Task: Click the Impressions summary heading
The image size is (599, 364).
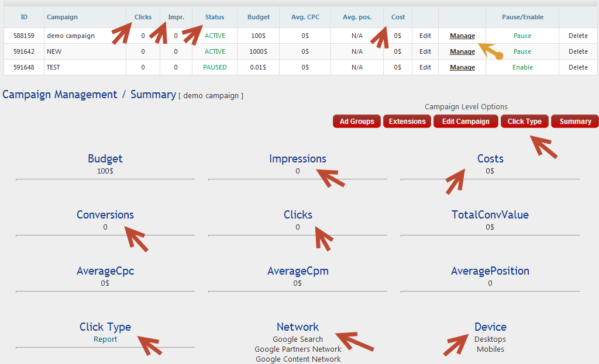Action: point(298,159)
